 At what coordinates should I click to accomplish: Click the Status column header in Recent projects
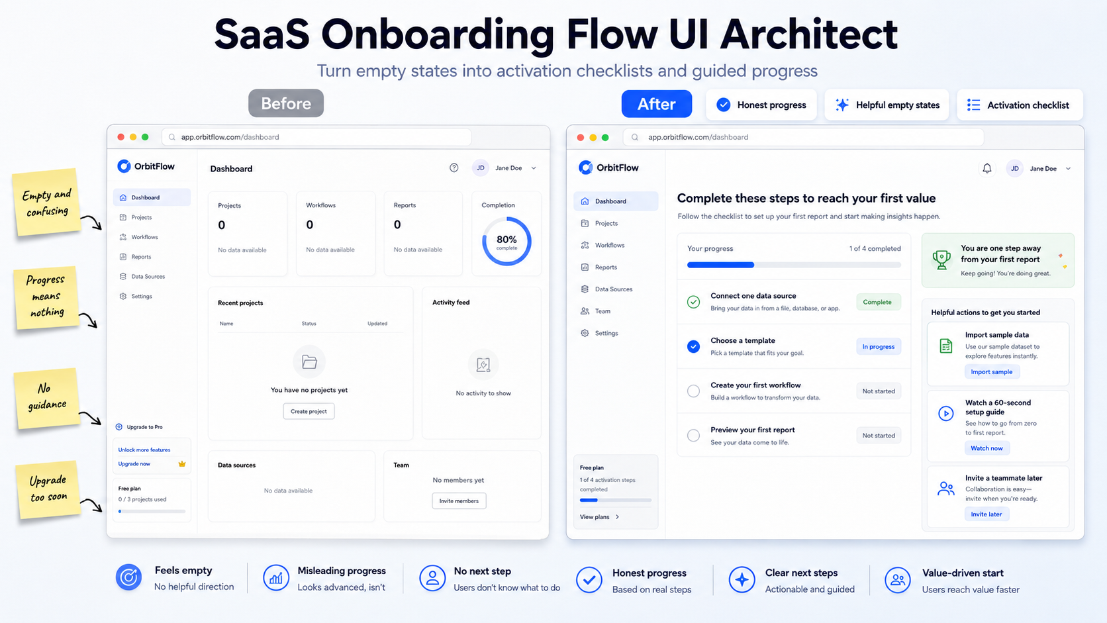click(x=309, y=324)
